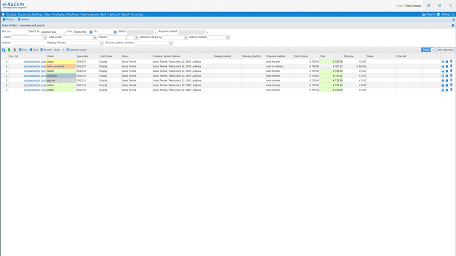Image resolution: width=456 pixels, height=256 pixels.
Task: Click the Print toolbar button
Action: point(23,50)
